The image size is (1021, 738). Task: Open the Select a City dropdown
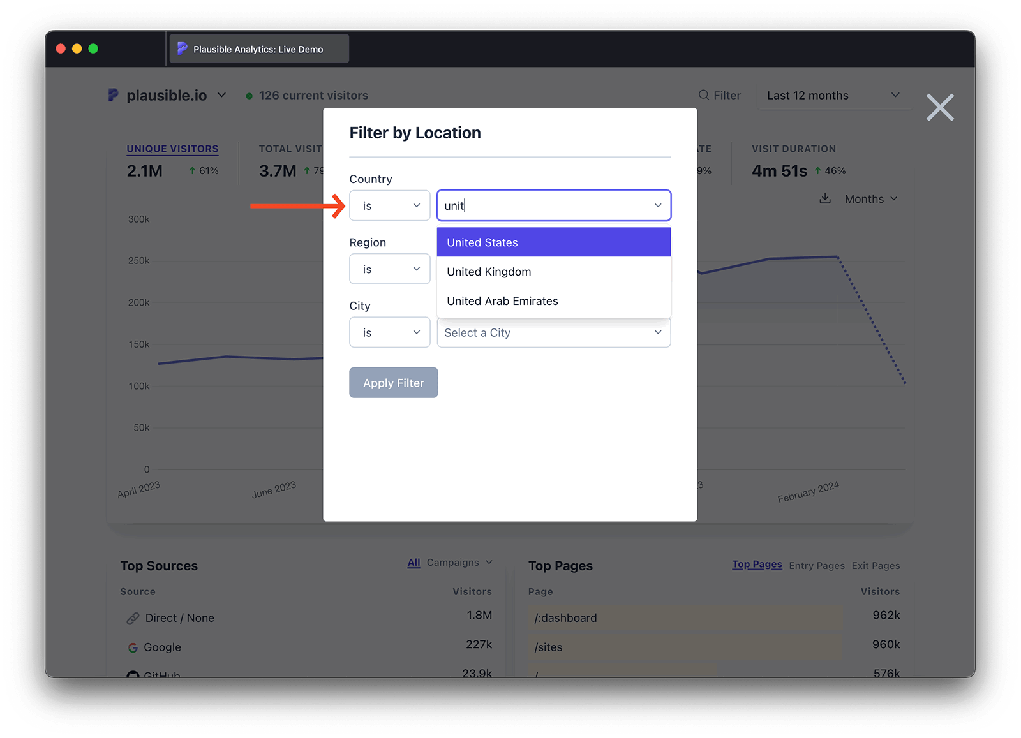(x=553, y=332)
